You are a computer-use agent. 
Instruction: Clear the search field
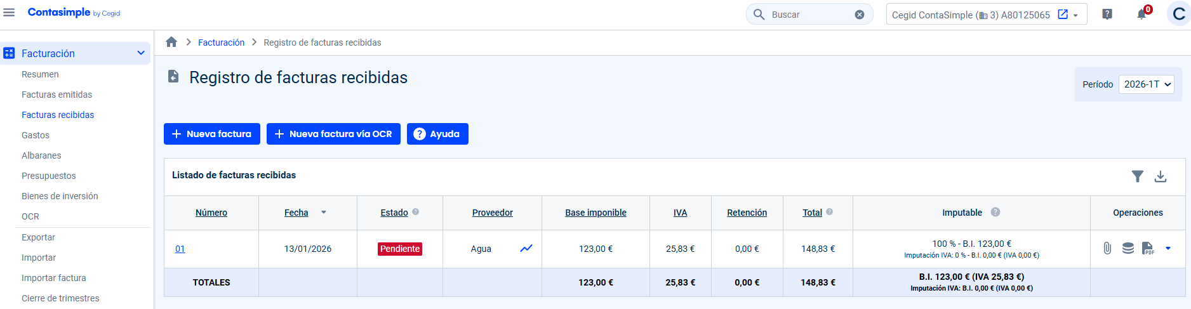(860, 15)
